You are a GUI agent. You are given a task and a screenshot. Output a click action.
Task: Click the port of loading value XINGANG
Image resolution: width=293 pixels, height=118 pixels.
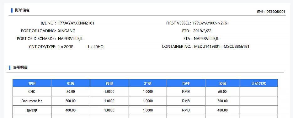67,31
